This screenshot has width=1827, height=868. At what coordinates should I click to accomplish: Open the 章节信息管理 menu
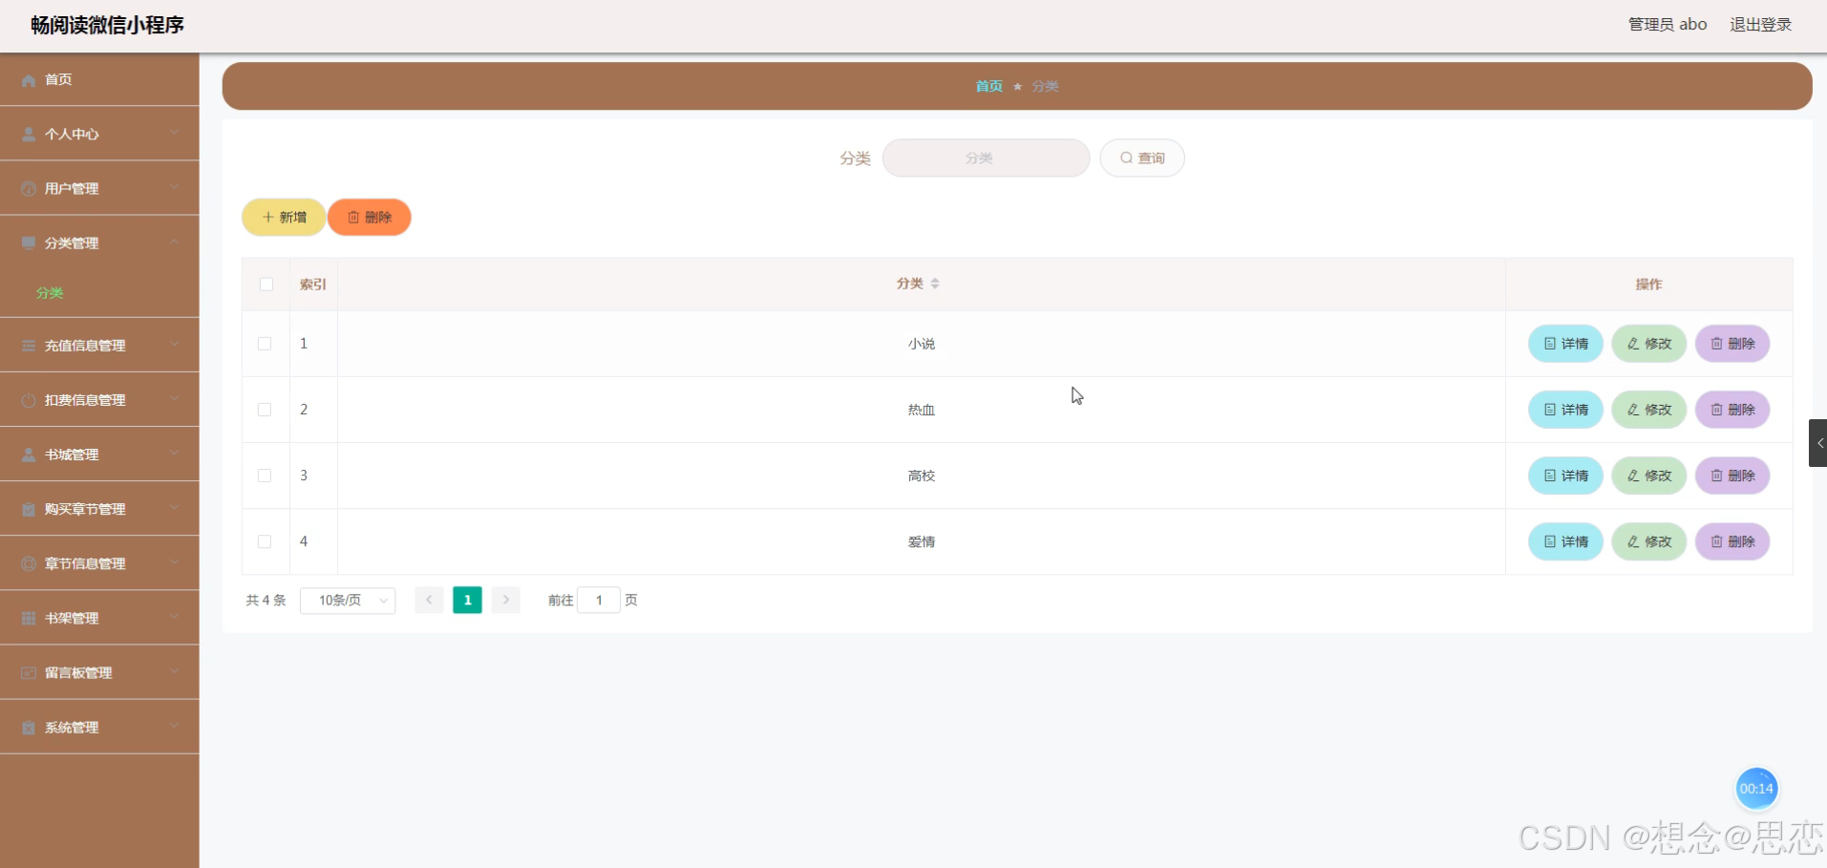pos(99,563)
